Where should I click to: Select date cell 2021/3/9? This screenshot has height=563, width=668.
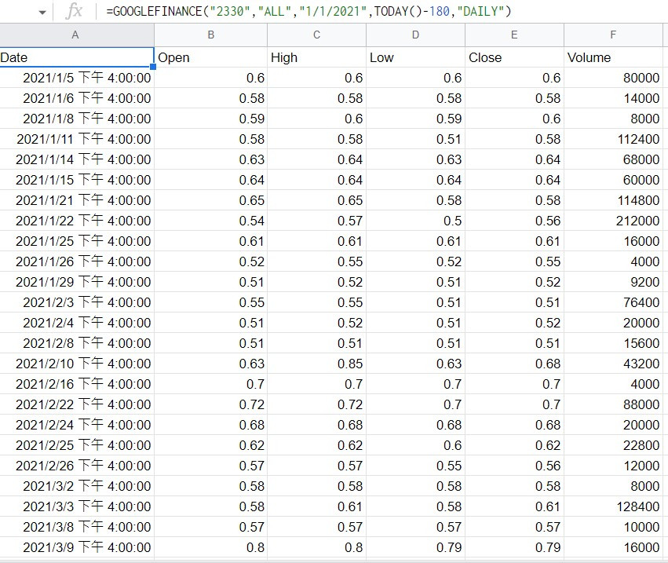pos(77,547)
